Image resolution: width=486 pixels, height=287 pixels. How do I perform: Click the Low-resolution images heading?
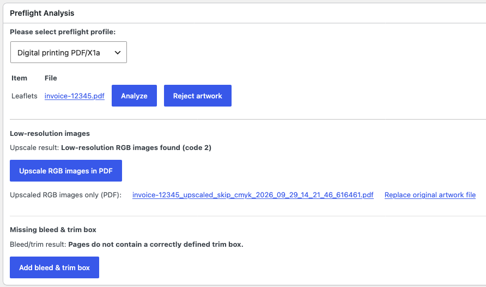(50, 133)
